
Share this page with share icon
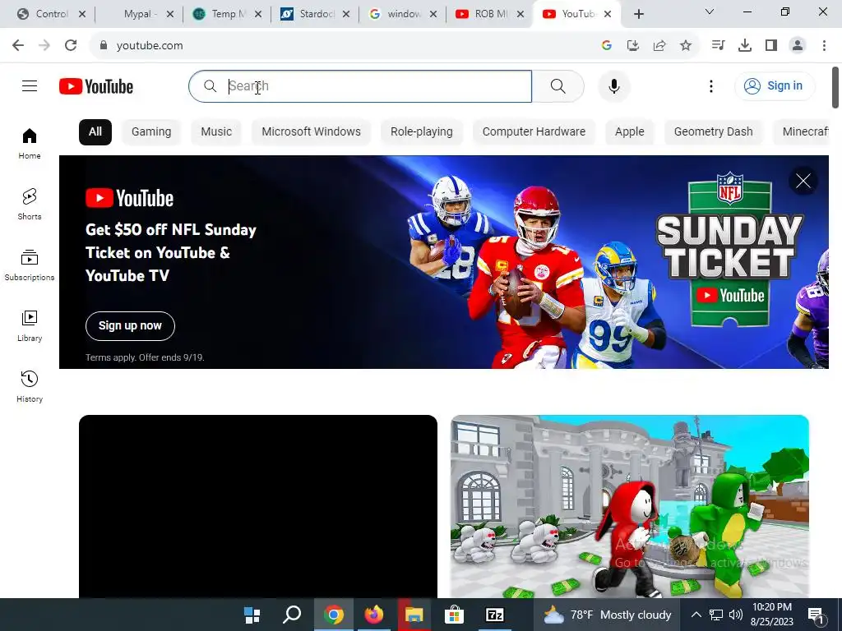(x=659, y=46)
